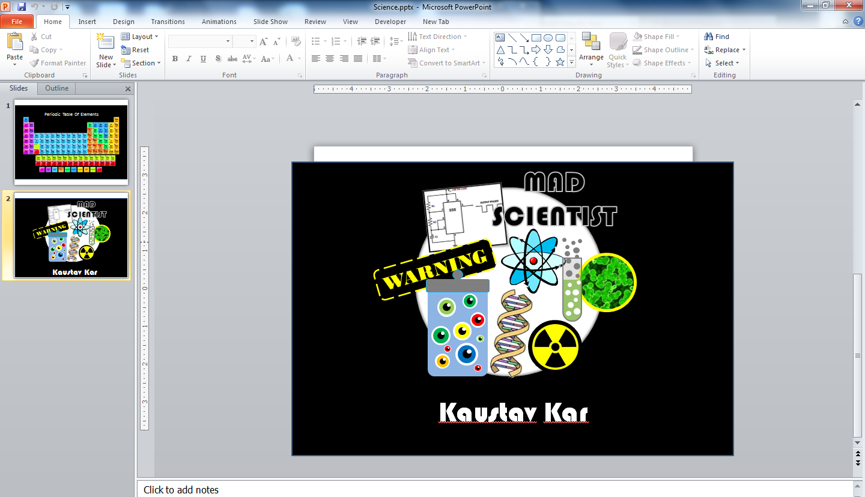Click the Reset slide button
This screenshot has width=865, height=497.
point(135,50)
